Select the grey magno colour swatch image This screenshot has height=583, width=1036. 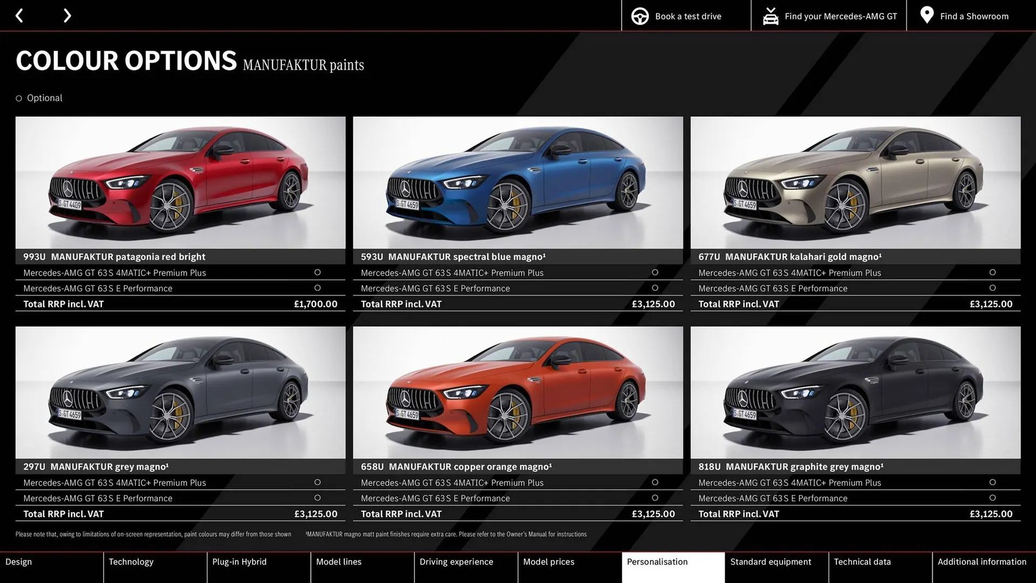[180, 393]
